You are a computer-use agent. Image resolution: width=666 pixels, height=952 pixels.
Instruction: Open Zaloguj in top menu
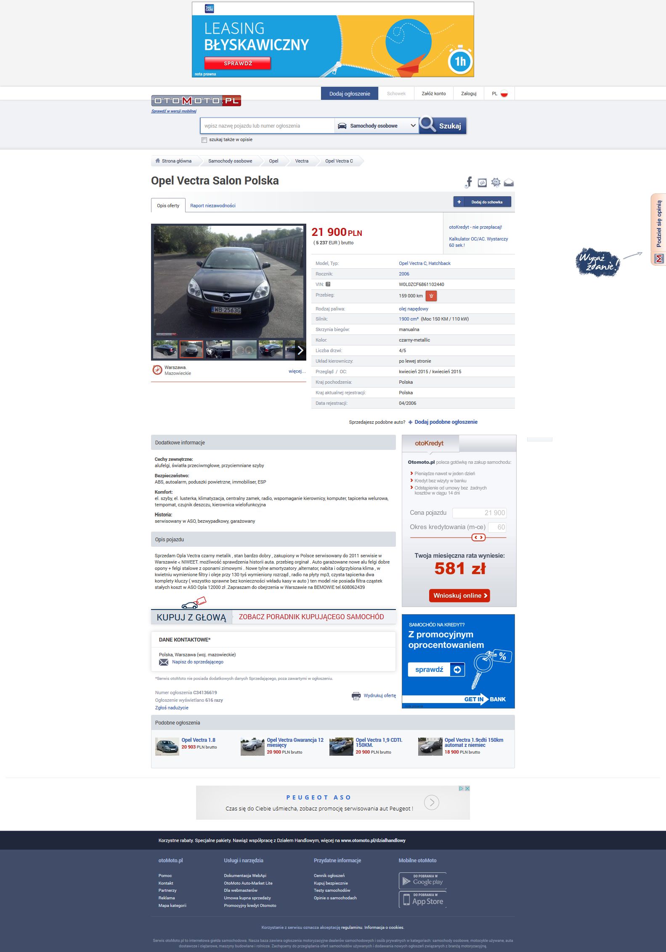coord(469,94)
